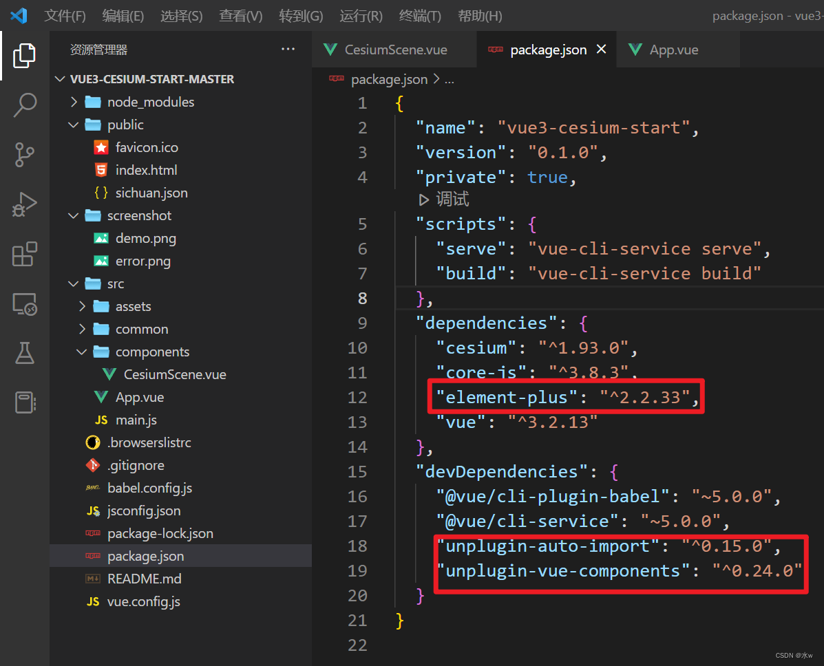This screenshot has height=666, width=824.
Task: Open the 文件(F) menu
Action: pyautogui.click(x=65, y=16)
